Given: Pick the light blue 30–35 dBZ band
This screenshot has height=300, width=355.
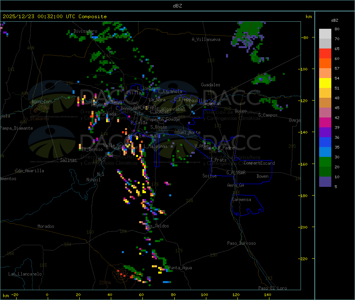Looking at the screenshot, I should tap(325, 152).
